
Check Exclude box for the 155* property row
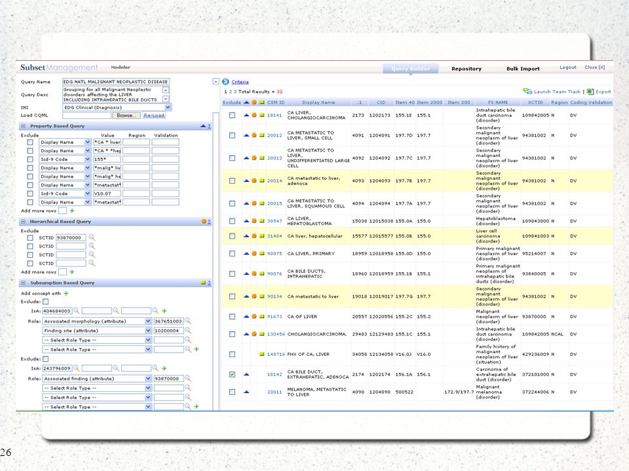[x=30, y=160]
